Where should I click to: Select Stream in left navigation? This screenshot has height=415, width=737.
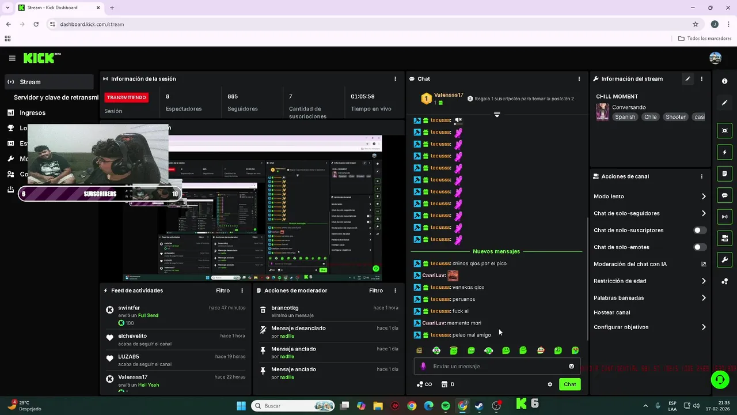pyautogui.click(x=49, y=82)
